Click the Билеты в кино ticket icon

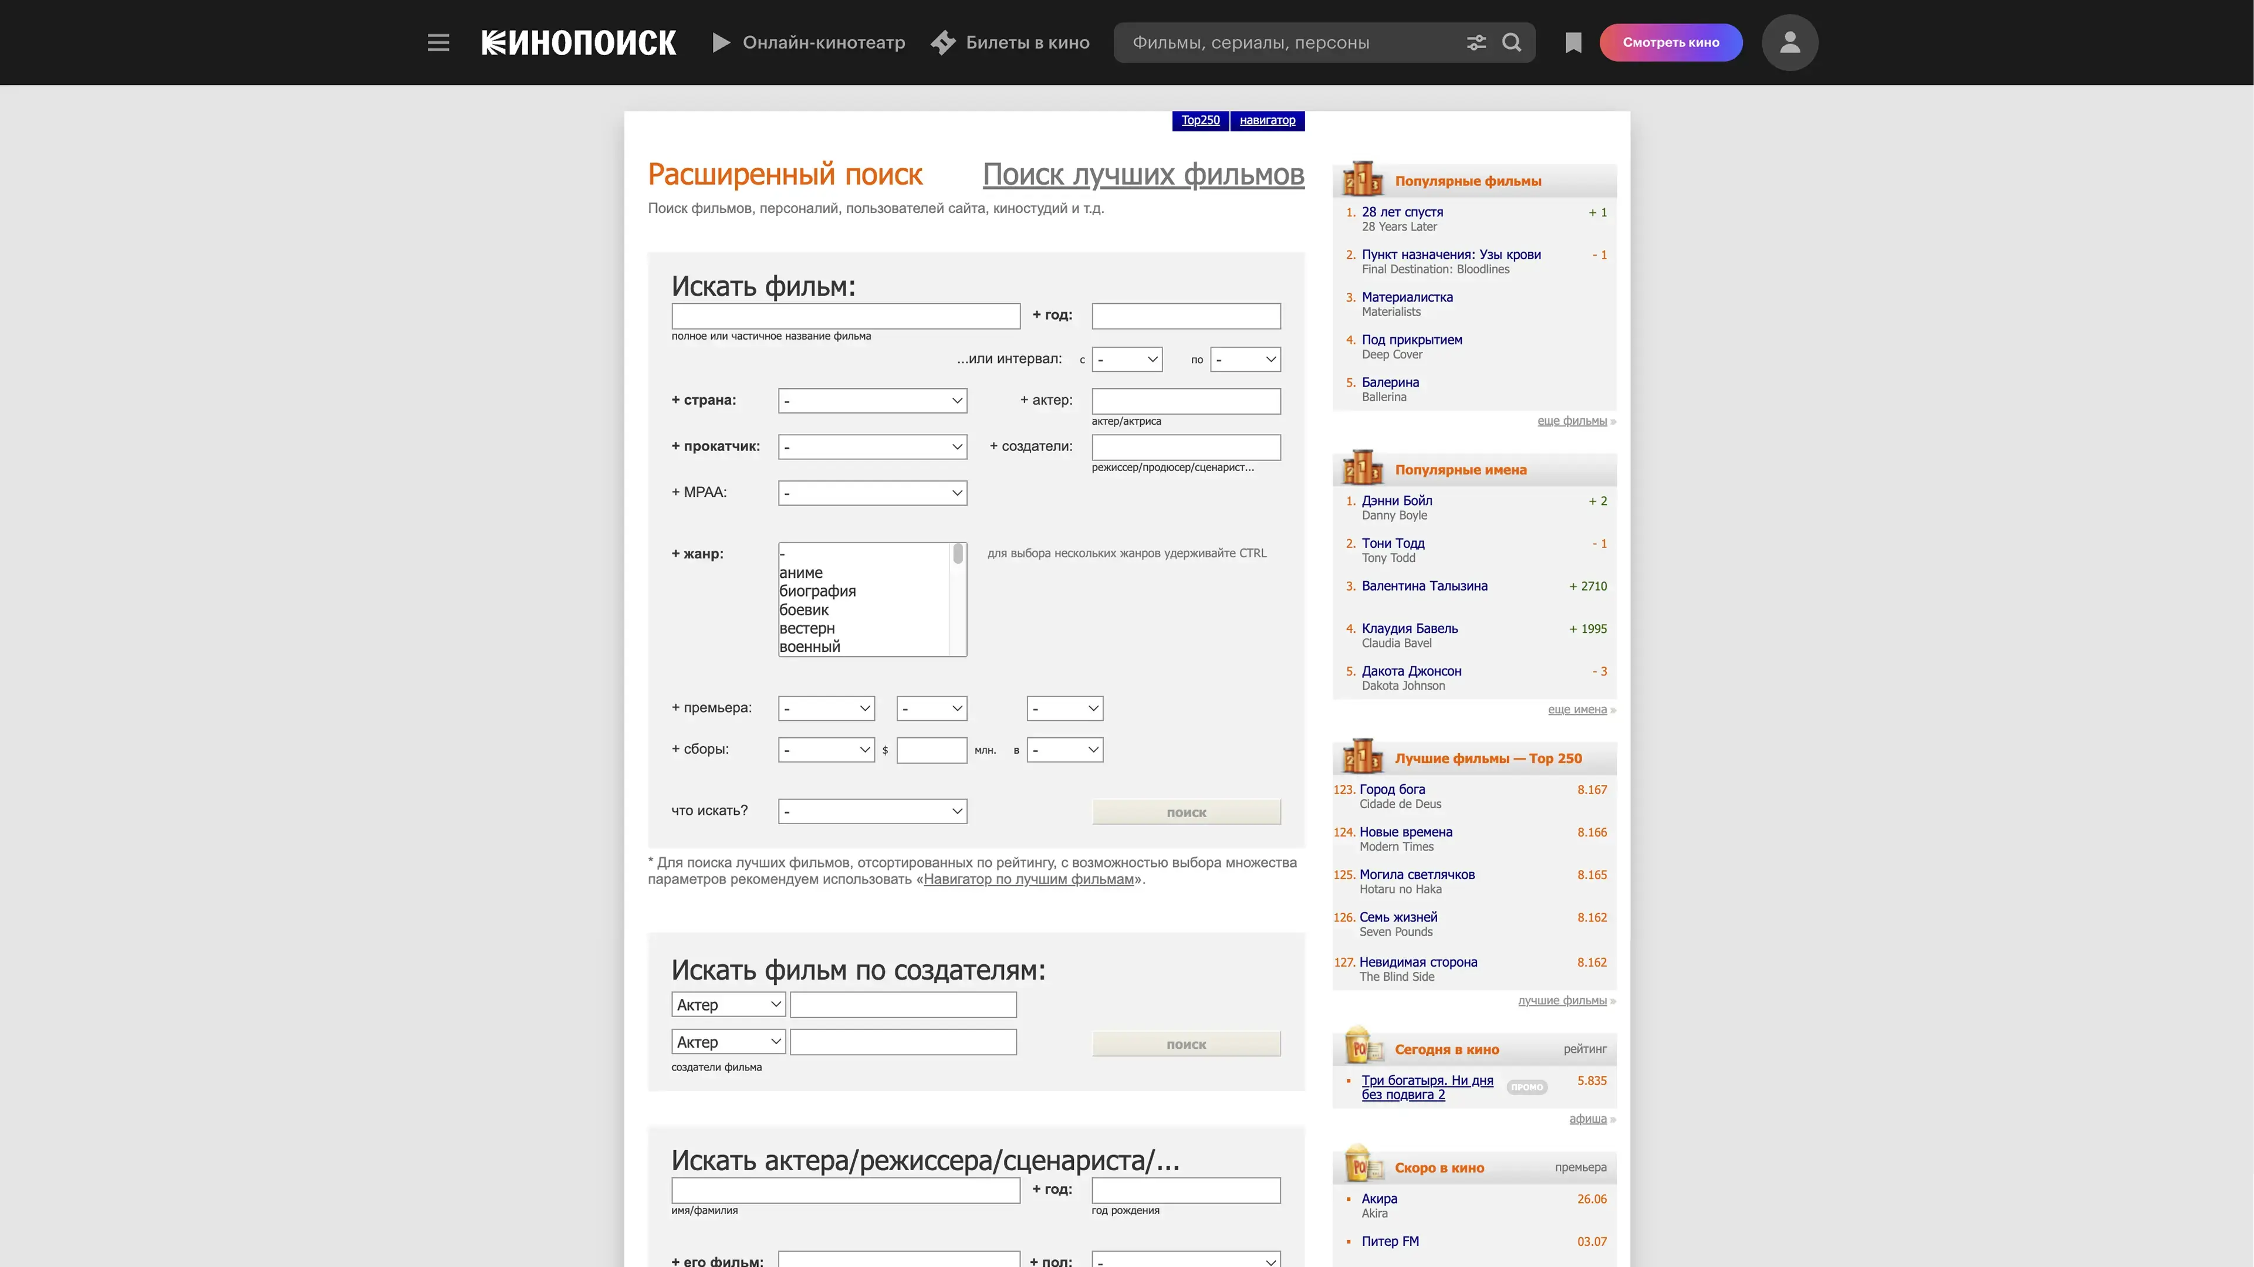pos(943,42)
